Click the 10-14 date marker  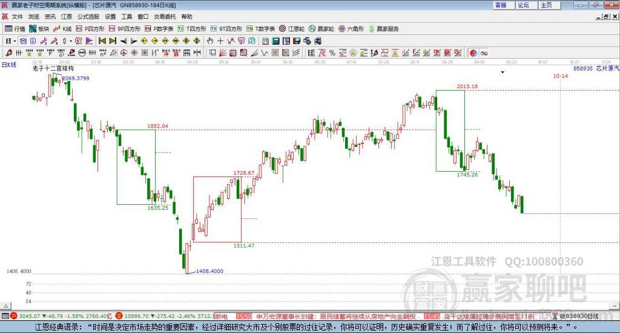[560, 76]
